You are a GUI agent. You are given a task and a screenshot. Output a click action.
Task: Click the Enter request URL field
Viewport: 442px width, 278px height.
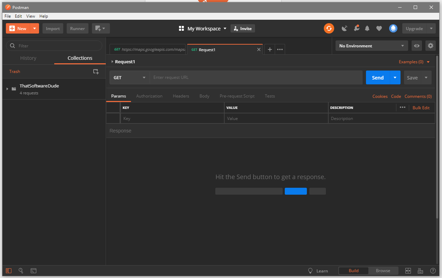[256, 77]
